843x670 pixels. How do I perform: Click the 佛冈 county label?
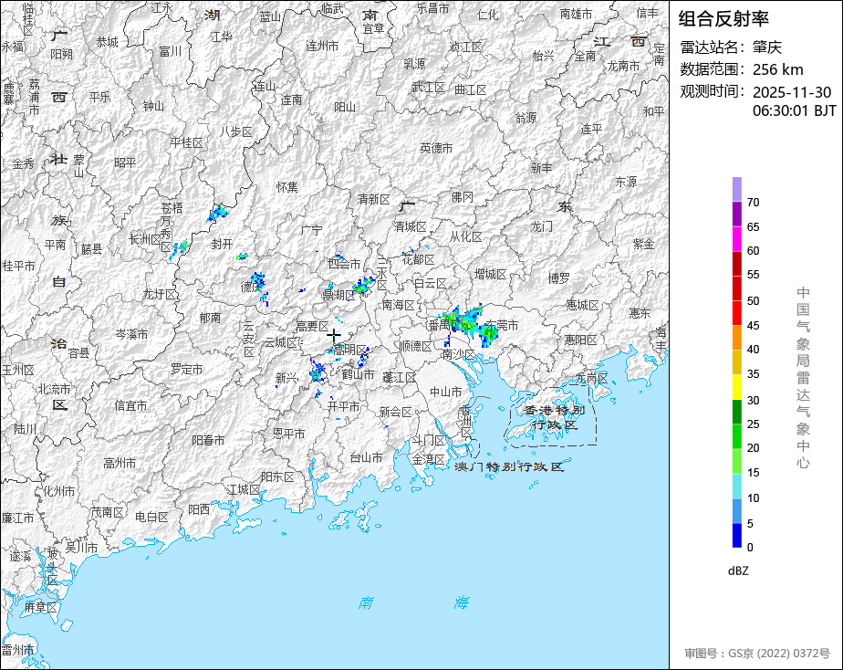[463, 197]
